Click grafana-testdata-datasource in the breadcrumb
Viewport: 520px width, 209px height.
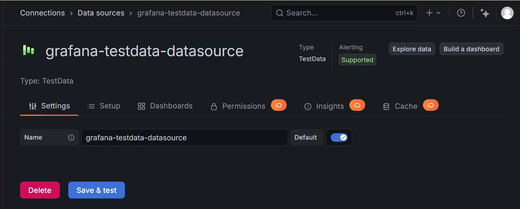click(189, 13)
